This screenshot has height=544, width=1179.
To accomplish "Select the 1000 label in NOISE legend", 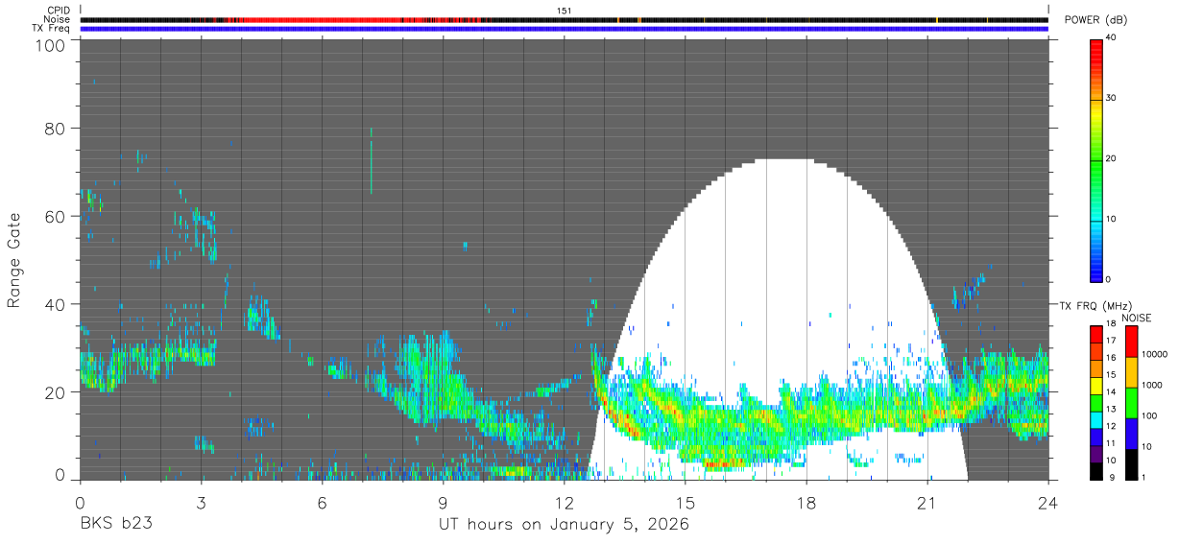I will [1152, 387].
